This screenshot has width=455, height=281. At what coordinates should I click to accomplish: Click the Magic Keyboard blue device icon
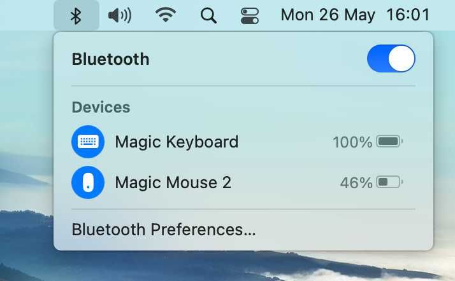(88, 142)
